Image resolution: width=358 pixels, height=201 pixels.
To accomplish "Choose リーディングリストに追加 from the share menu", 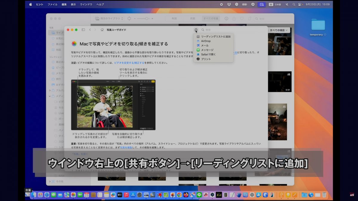I will pyautogui.click(x=213, y=37).
